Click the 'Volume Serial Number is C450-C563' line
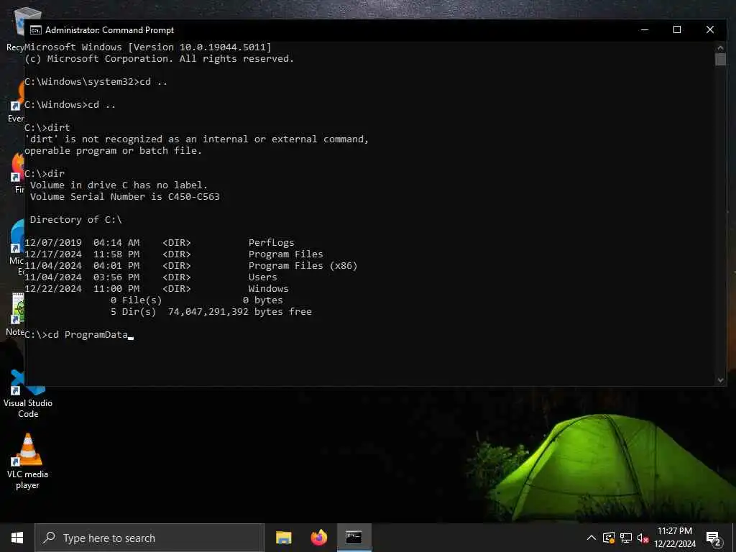This screenshot has height=552, width=736. click(125, 197)
